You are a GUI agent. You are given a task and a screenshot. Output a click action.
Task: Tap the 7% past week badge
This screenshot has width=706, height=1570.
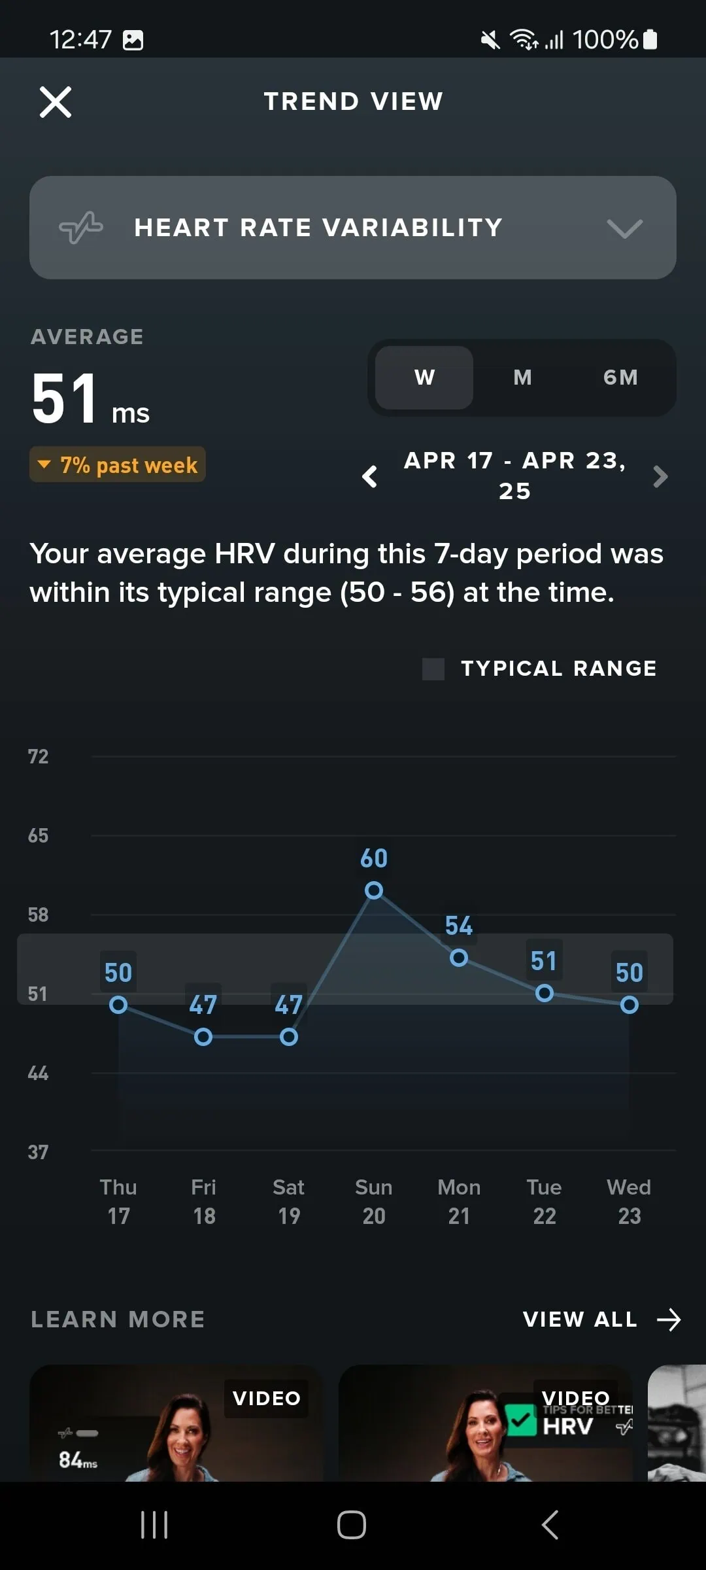[x=118, y=465]
